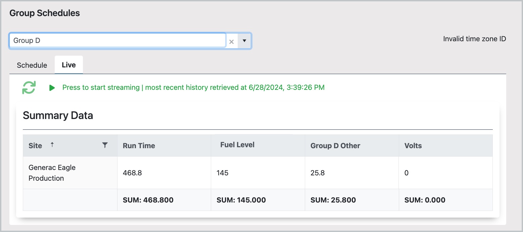The image size is (523, 232).
Task: Click the Volts column header
Action: (413, 146)
